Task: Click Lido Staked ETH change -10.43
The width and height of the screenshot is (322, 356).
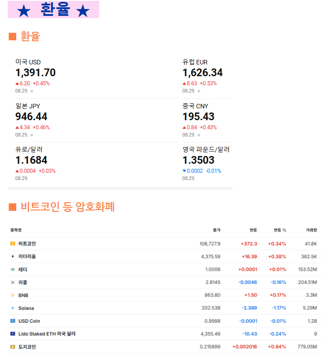Action: (250, 334)
